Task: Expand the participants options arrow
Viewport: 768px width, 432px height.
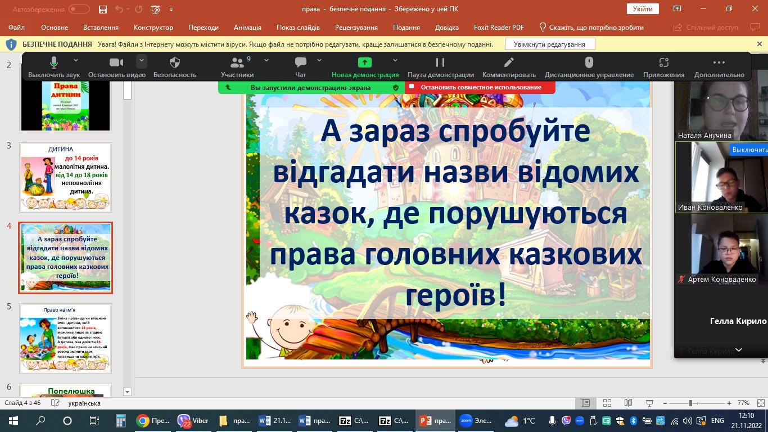Action: tap(266, 60)
